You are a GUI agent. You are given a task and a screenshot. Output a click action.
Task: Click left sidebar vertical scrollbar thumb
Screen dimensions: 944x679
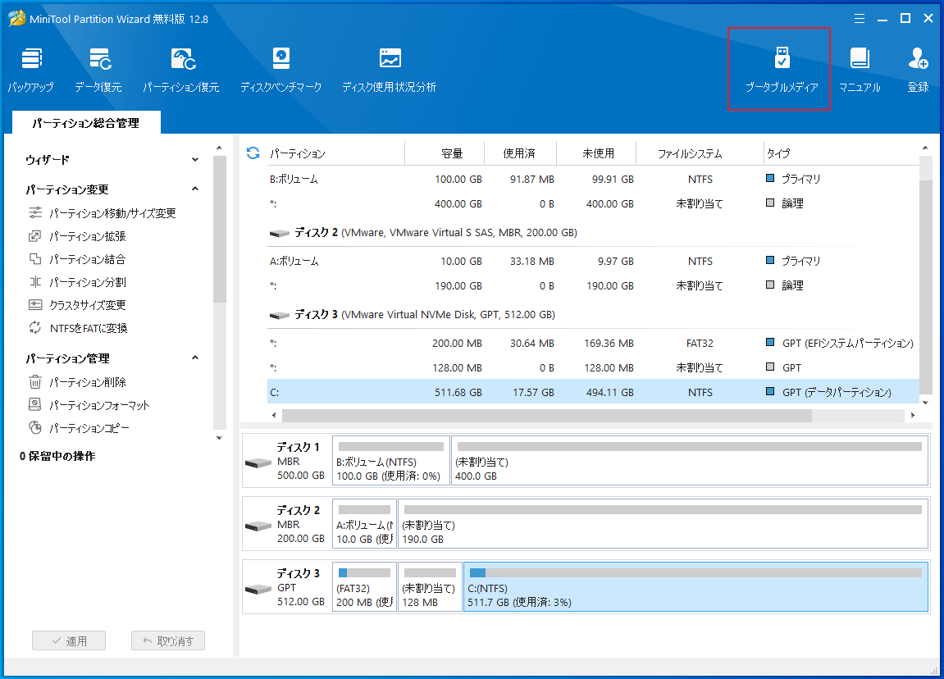click(x=219, y=229)
